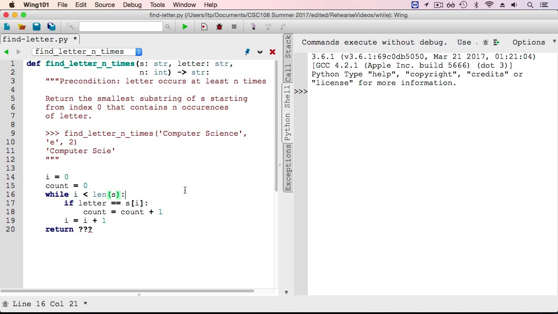Click the 'i = i + 1' line
558x314 pixels.
pyautogui.click(x=85, y=221)
